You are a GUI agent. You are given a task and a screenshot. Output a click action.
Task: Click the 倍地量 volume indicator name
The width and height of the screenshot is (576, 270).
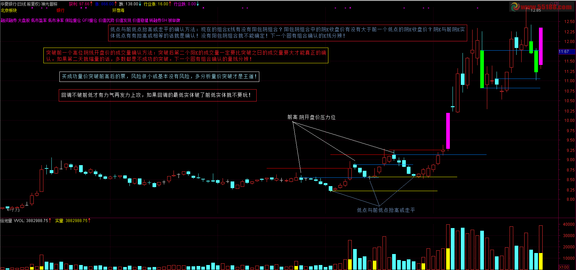pos(6,221)
